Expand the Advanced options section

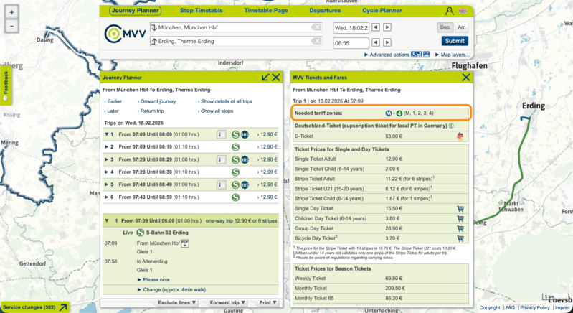(x=387, y=55)
